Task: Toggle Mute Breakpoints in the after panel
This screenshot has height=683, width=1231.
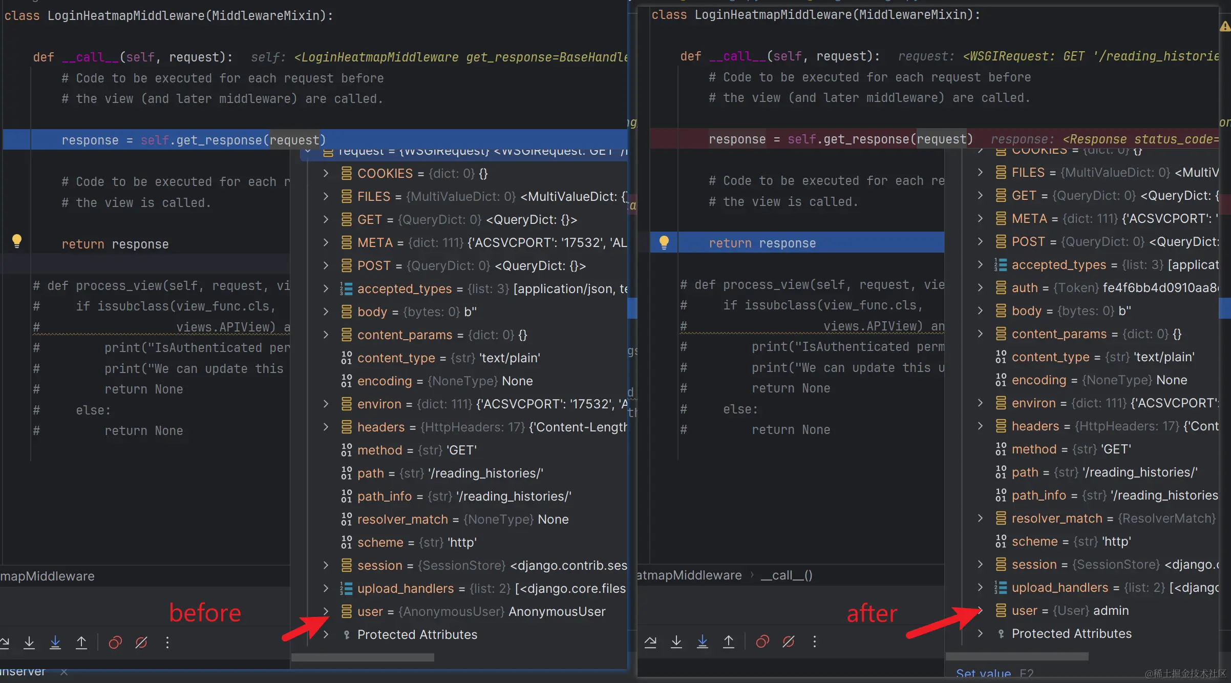Action: [x=789, y=641]
